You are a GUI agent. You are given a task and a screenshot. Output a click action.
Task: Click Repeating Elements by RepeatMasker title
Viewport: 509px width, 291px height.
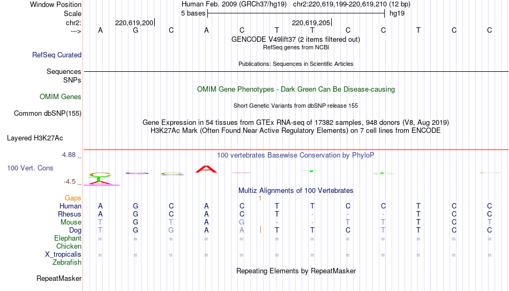(x=296, y=271)
